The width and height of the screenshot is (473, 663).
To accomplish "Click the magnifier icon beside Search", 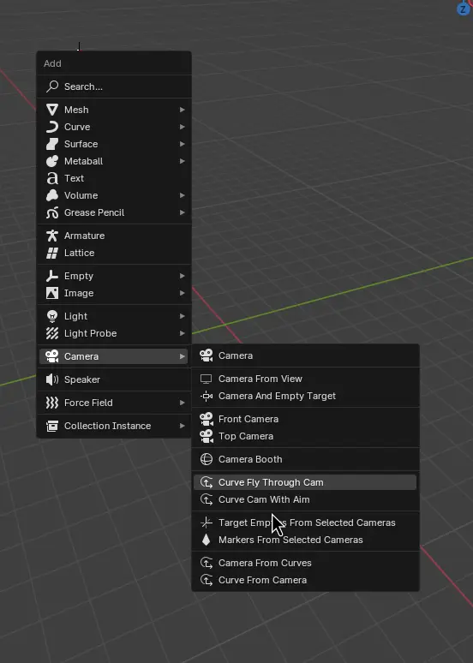I will (52, 87).
